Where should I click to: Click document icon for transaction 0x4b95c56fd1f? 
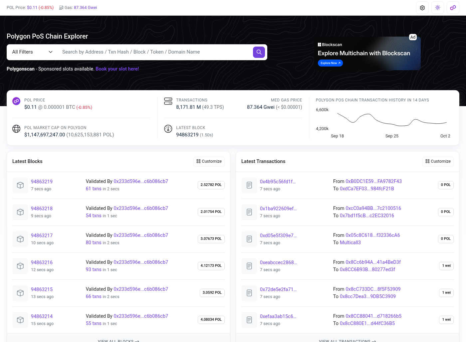coord(249,185)
